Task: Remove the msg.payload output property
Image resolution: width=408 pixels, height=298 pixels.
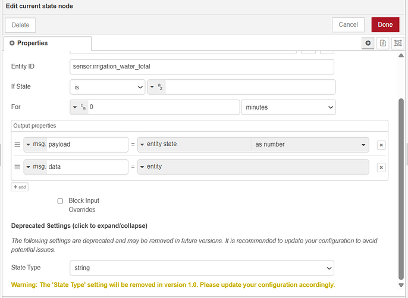Action: 381,145
